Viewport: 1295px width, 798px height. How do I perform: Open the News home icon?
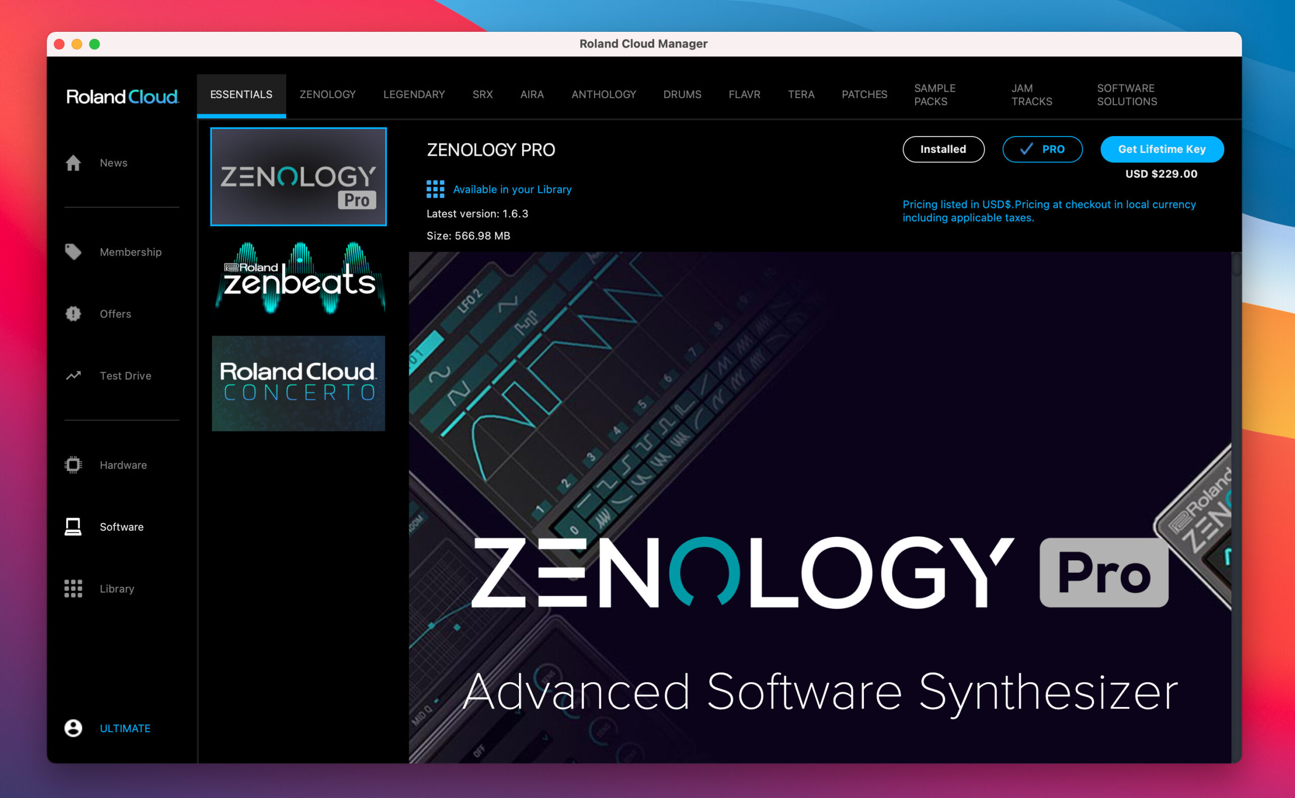coord(73,163)
